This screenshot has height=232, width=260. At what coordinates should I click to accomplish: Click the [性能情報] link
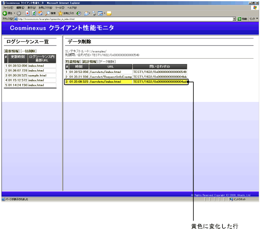click(x=73, y=62)
